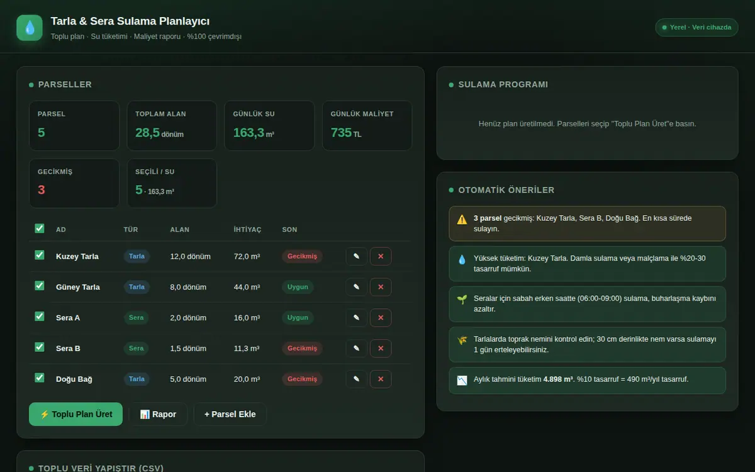The image size is (755, 472).
Task: Edit the Sera B parcel
Action: tap(356, 348)
